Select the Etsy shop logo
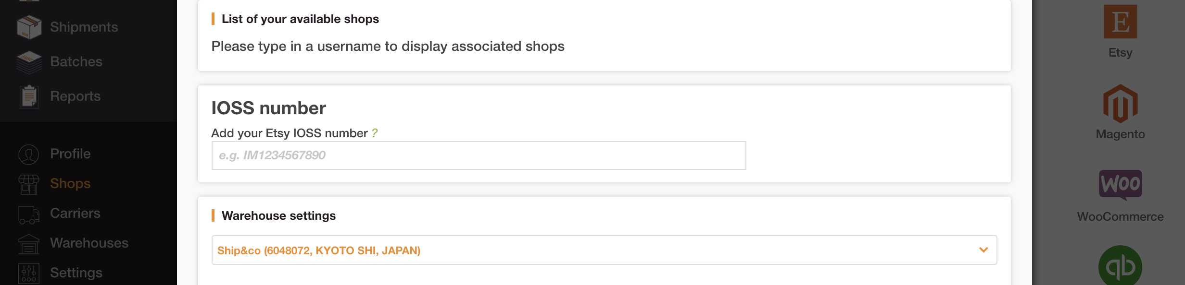The height and width of the screenshot is (285, 1185). (1120, 22)
